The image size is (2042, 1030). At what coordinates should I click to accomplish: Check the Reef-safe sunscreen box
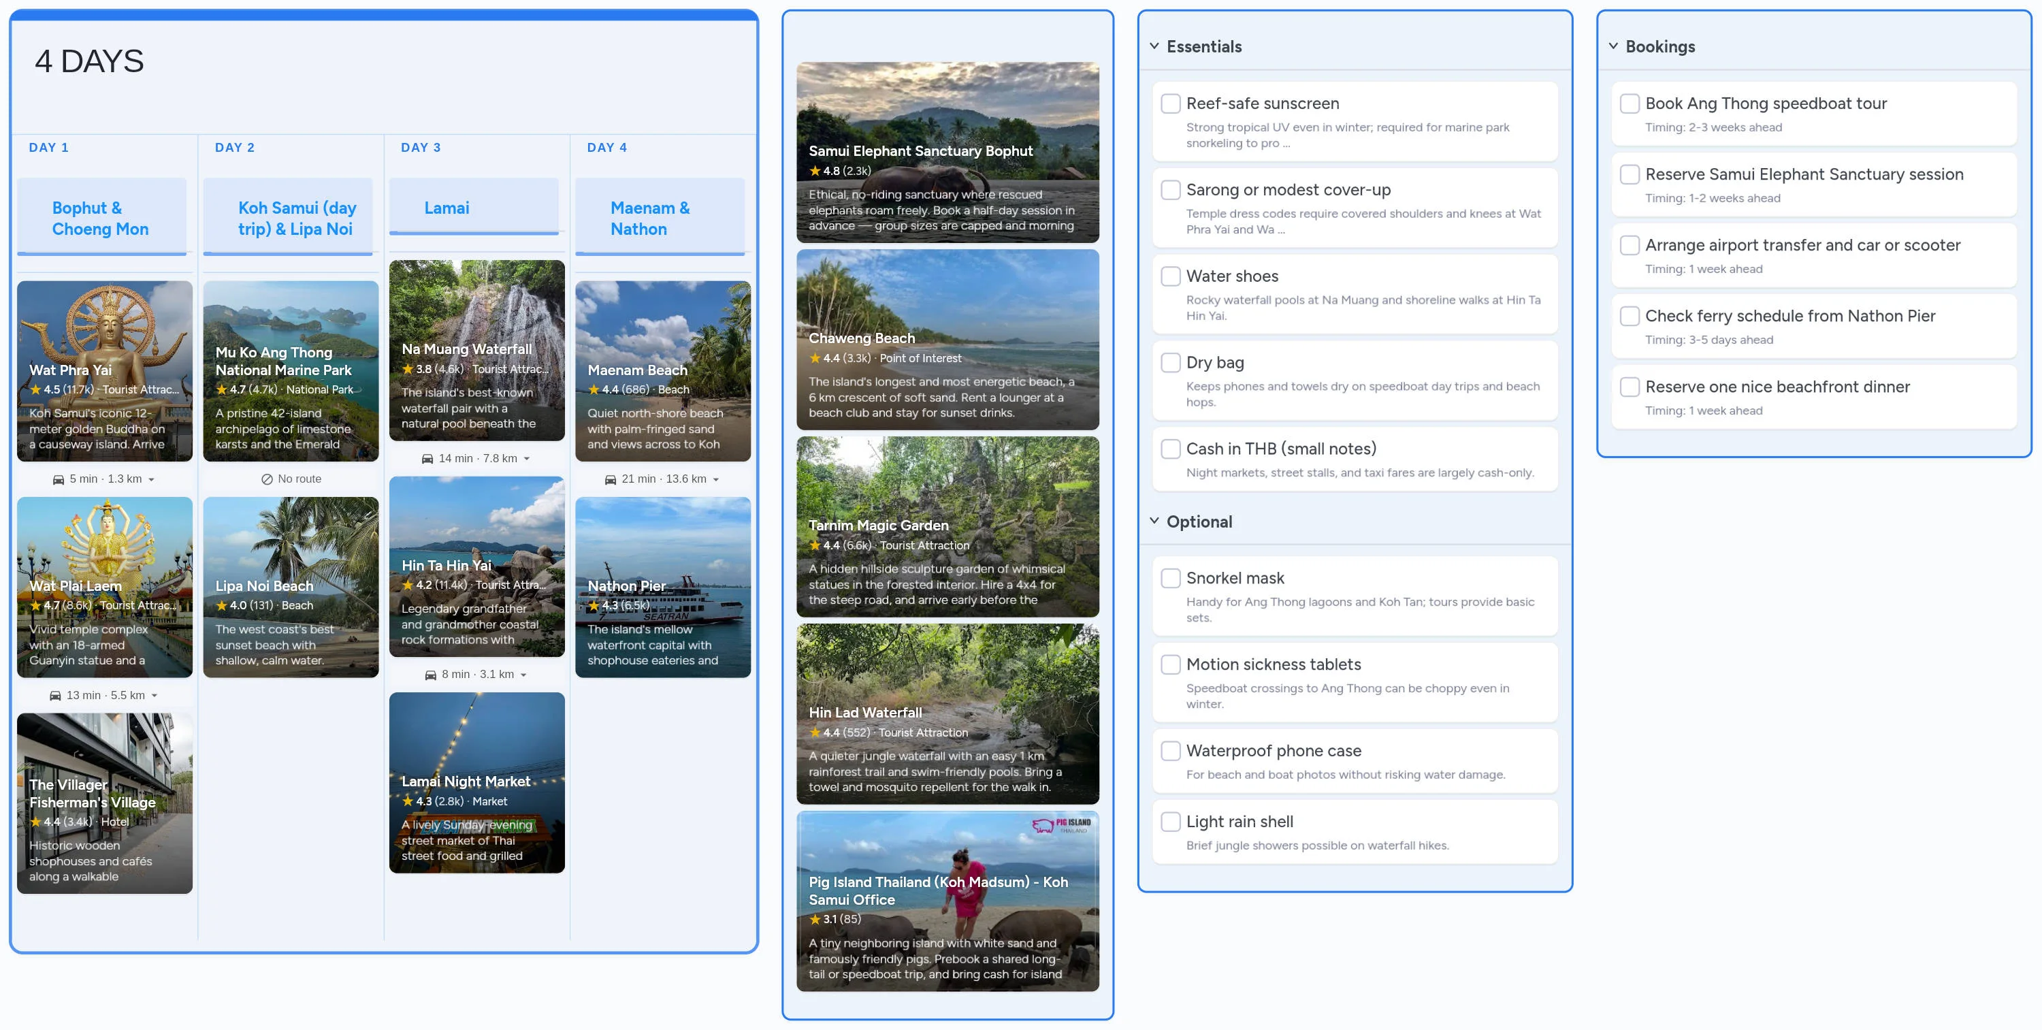pyautogui.click(x=1171, y=104)
